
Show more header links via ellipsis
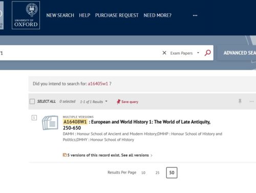(x=195, y=15)
